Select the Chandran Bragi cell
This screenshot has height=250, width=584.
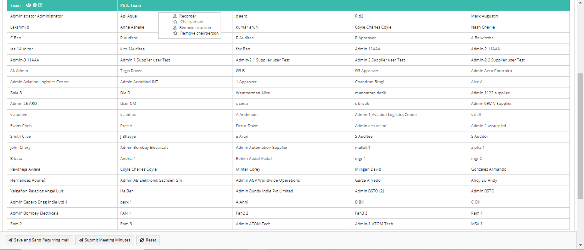tap(410, 82)
